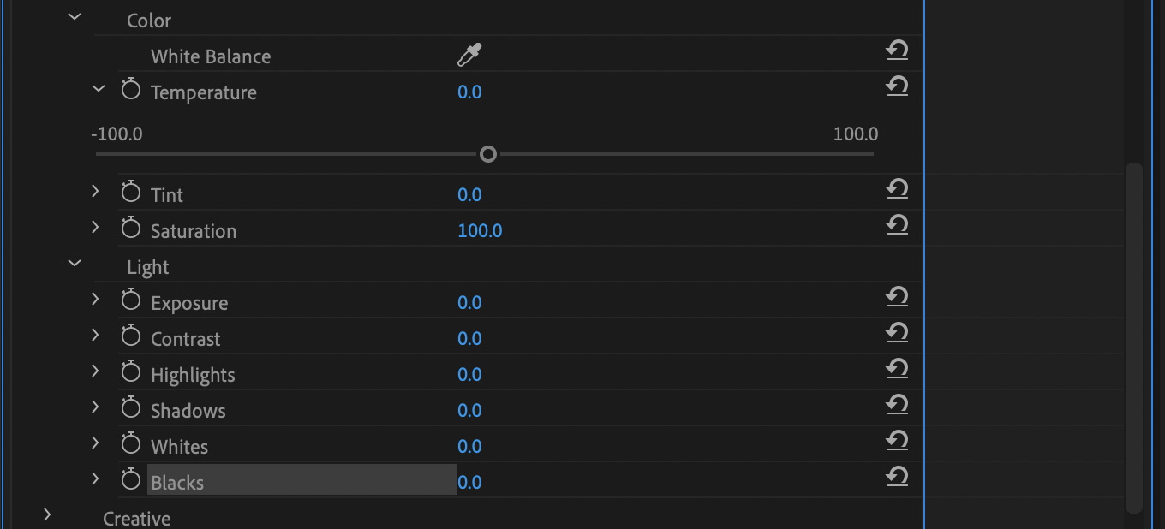Viewport: 1165px width, 529px height.
Task: Reset the Contrast parameter
Action: click(x=897, y=333)
